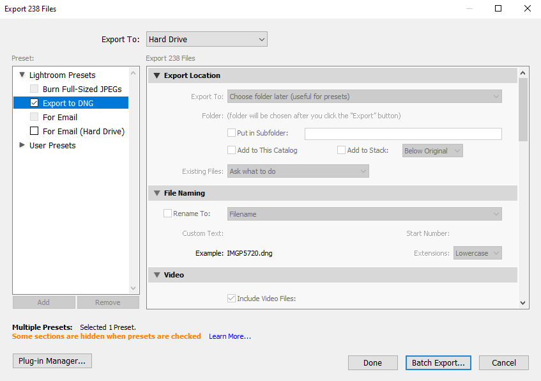Image resolution: width=541 pixels, height=381 pixels.
Task: Click the settings panel scroll down arrow
Action: coord(523,303)
